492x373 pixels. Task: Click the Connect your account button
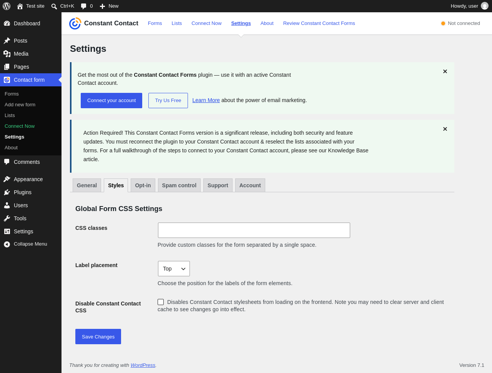click(x=111, y=101)
